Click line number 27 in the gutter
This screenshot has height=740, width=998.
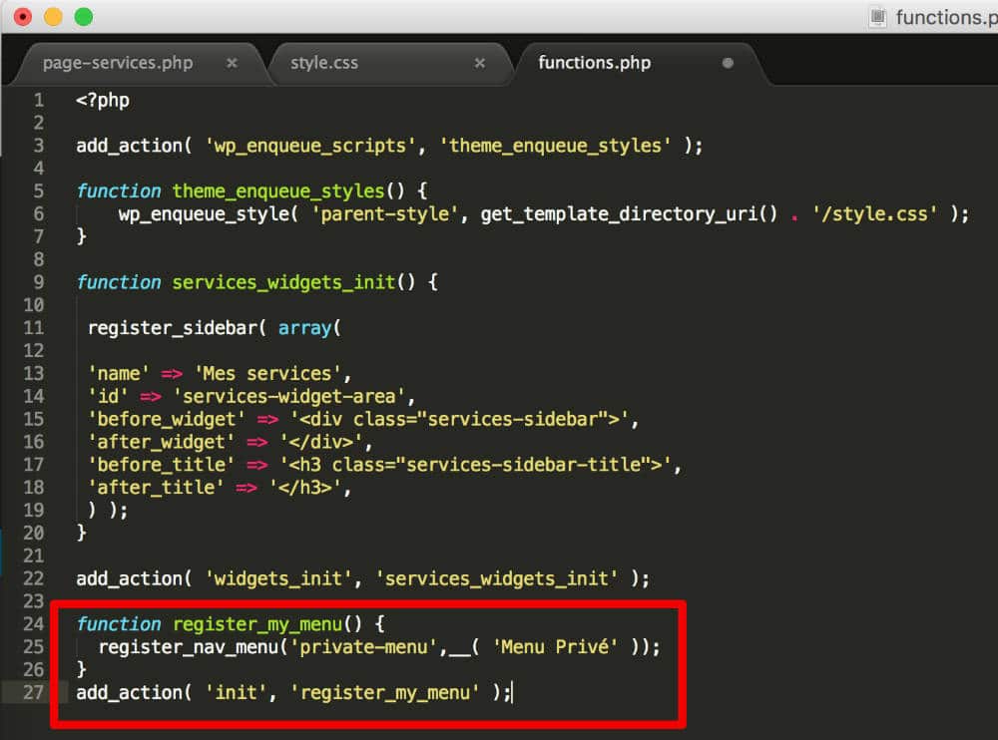[34, 692]
